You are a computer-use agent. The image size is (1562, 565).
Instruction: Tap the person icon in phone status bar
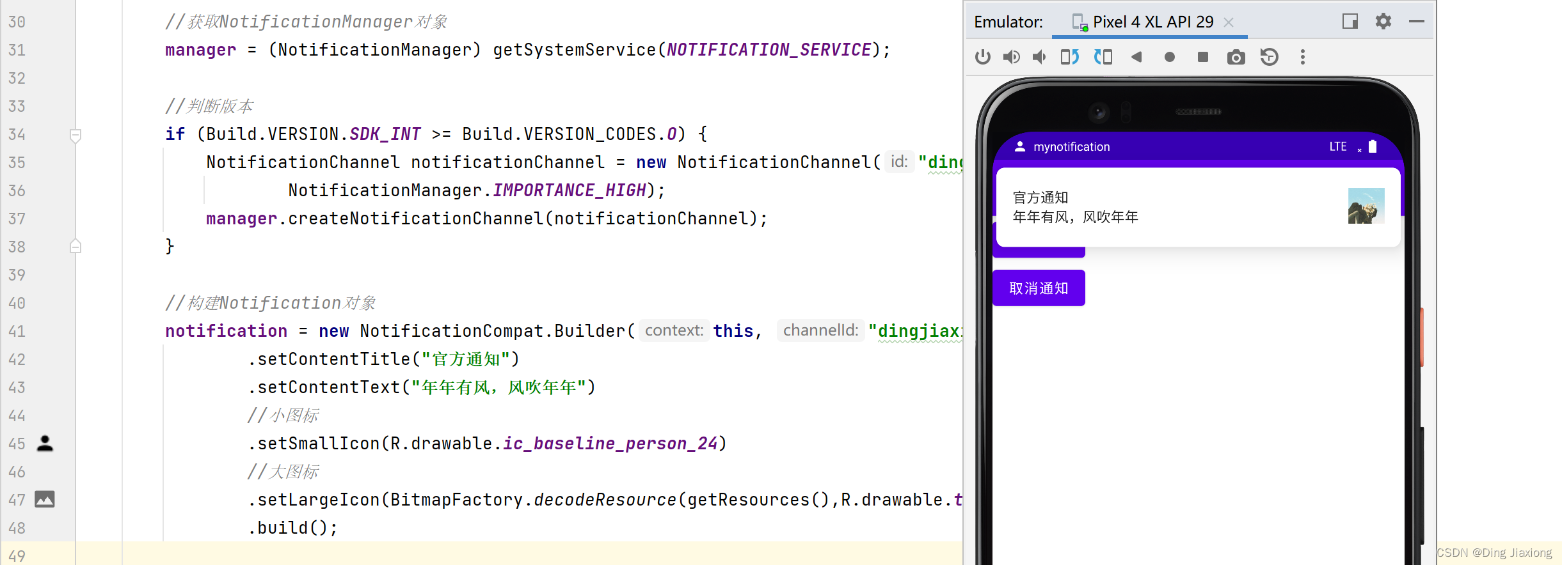tap(1020, 147)
